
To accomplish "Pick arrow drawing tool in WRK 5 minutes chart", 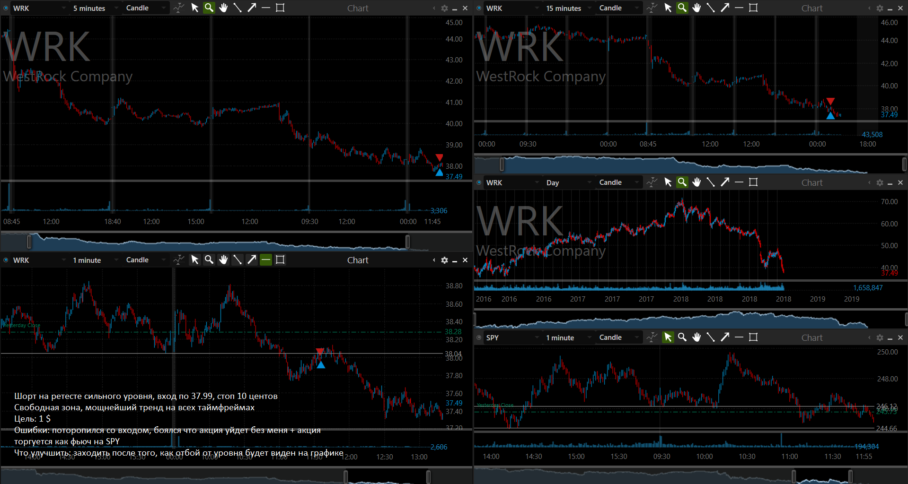I will [x=252, y=8].
